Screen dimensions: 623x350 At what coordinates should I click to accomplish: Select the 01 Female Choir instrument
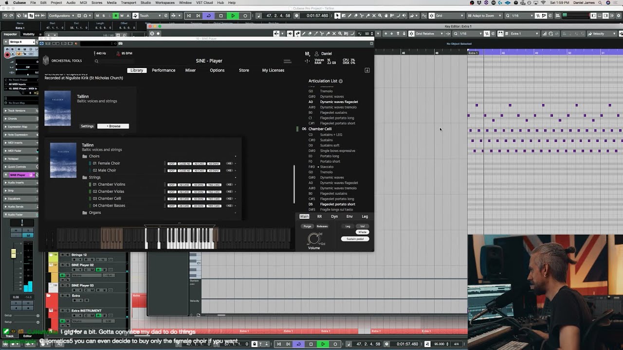tap(106, 163)
